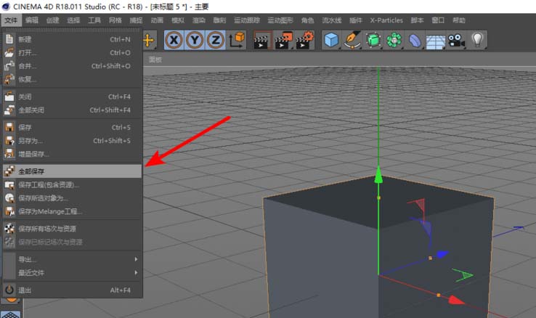The width and height of the screenshot is (536, 318).
Task: Add a camera using the camera icon
Action: pyautogui.click(x=456, y=41)
